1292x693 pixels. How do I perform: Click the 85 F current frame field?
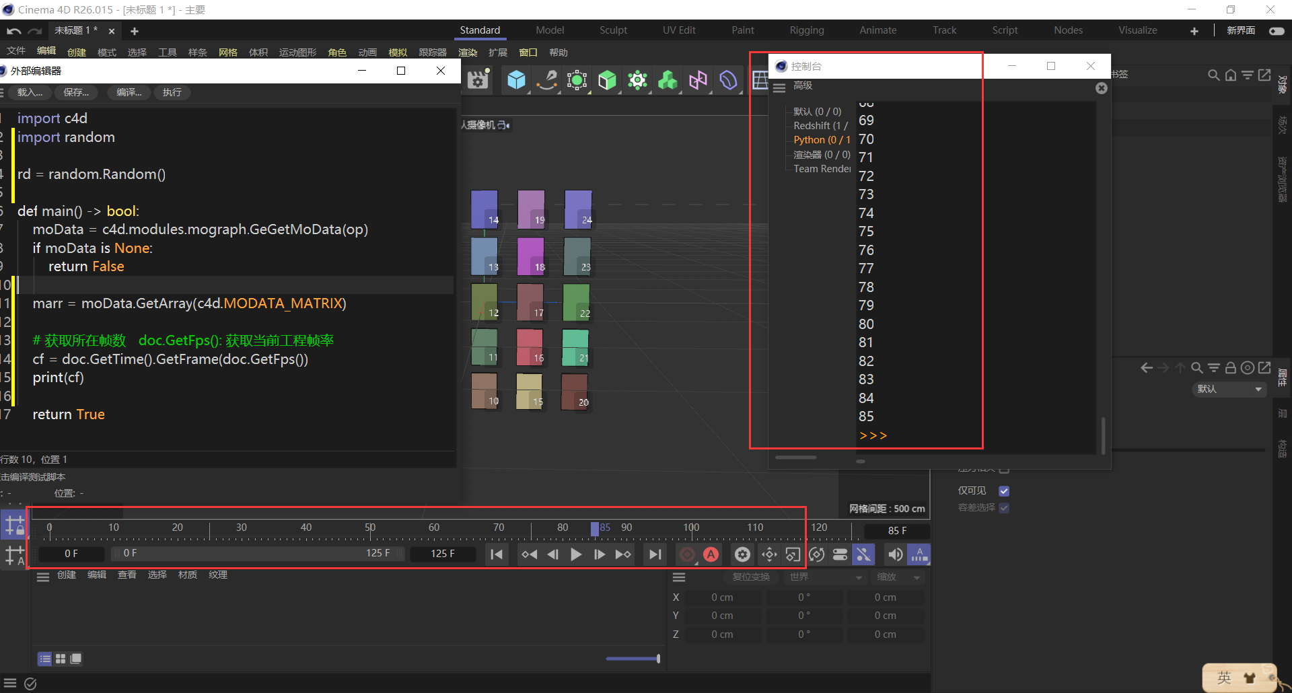pos(897,530)
